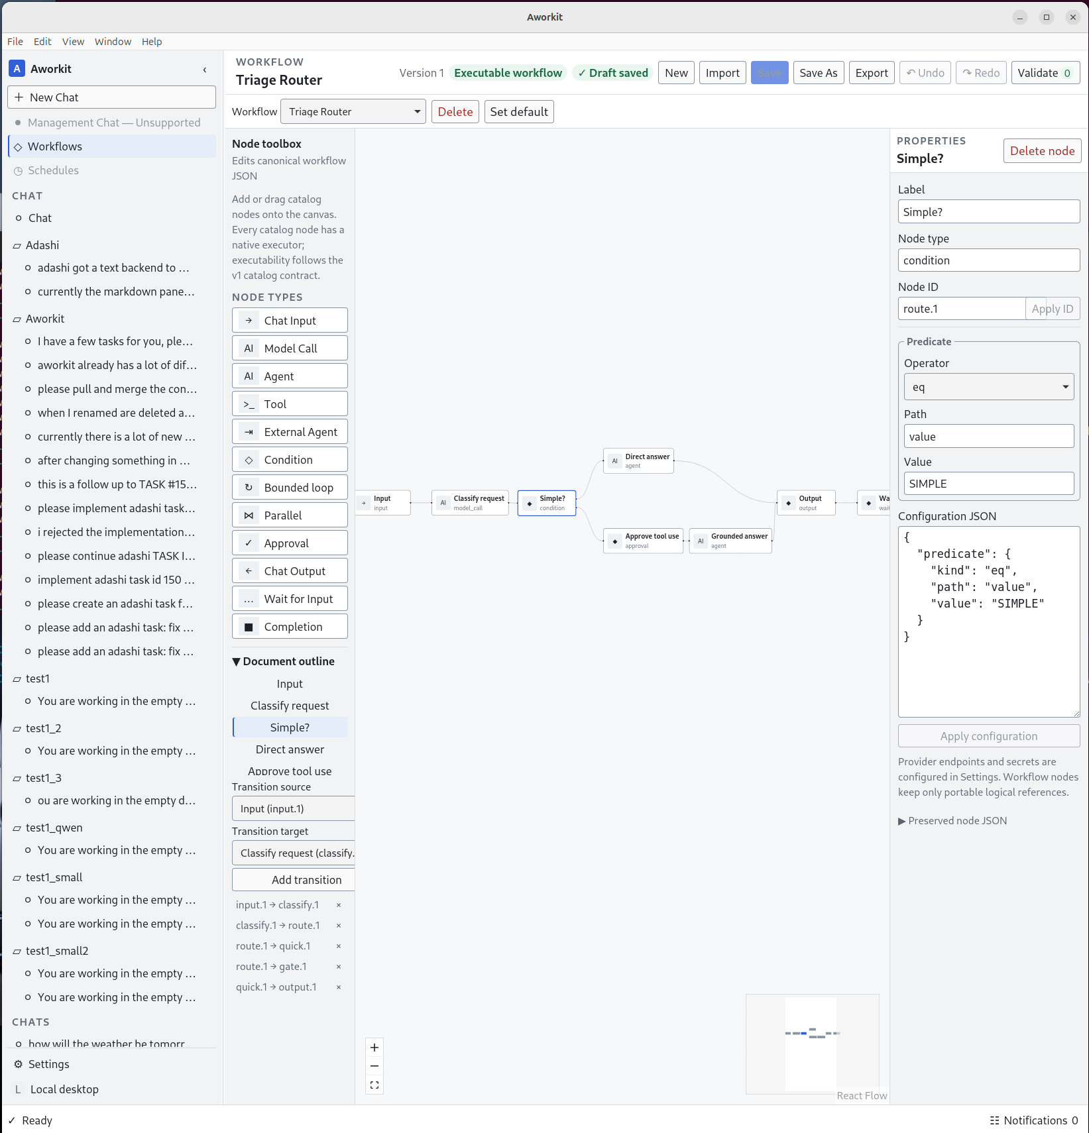Click Delete node in Properties
Screen dimensions: 1089x1133
pos(1042,151)
